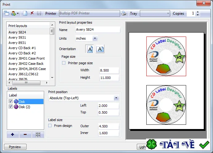Click the Preview button

click(15, 147)
